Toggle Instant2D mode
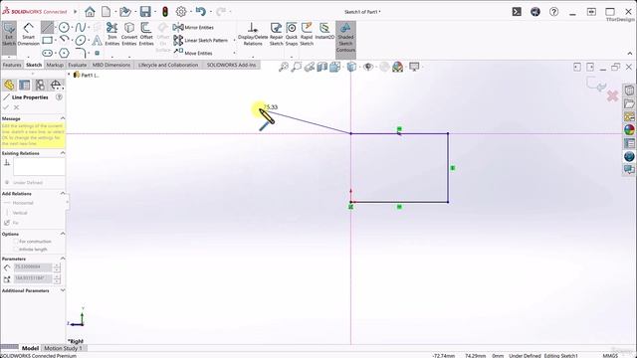Image resolution: width=637 pixels, height=358 pixels. 324,32
